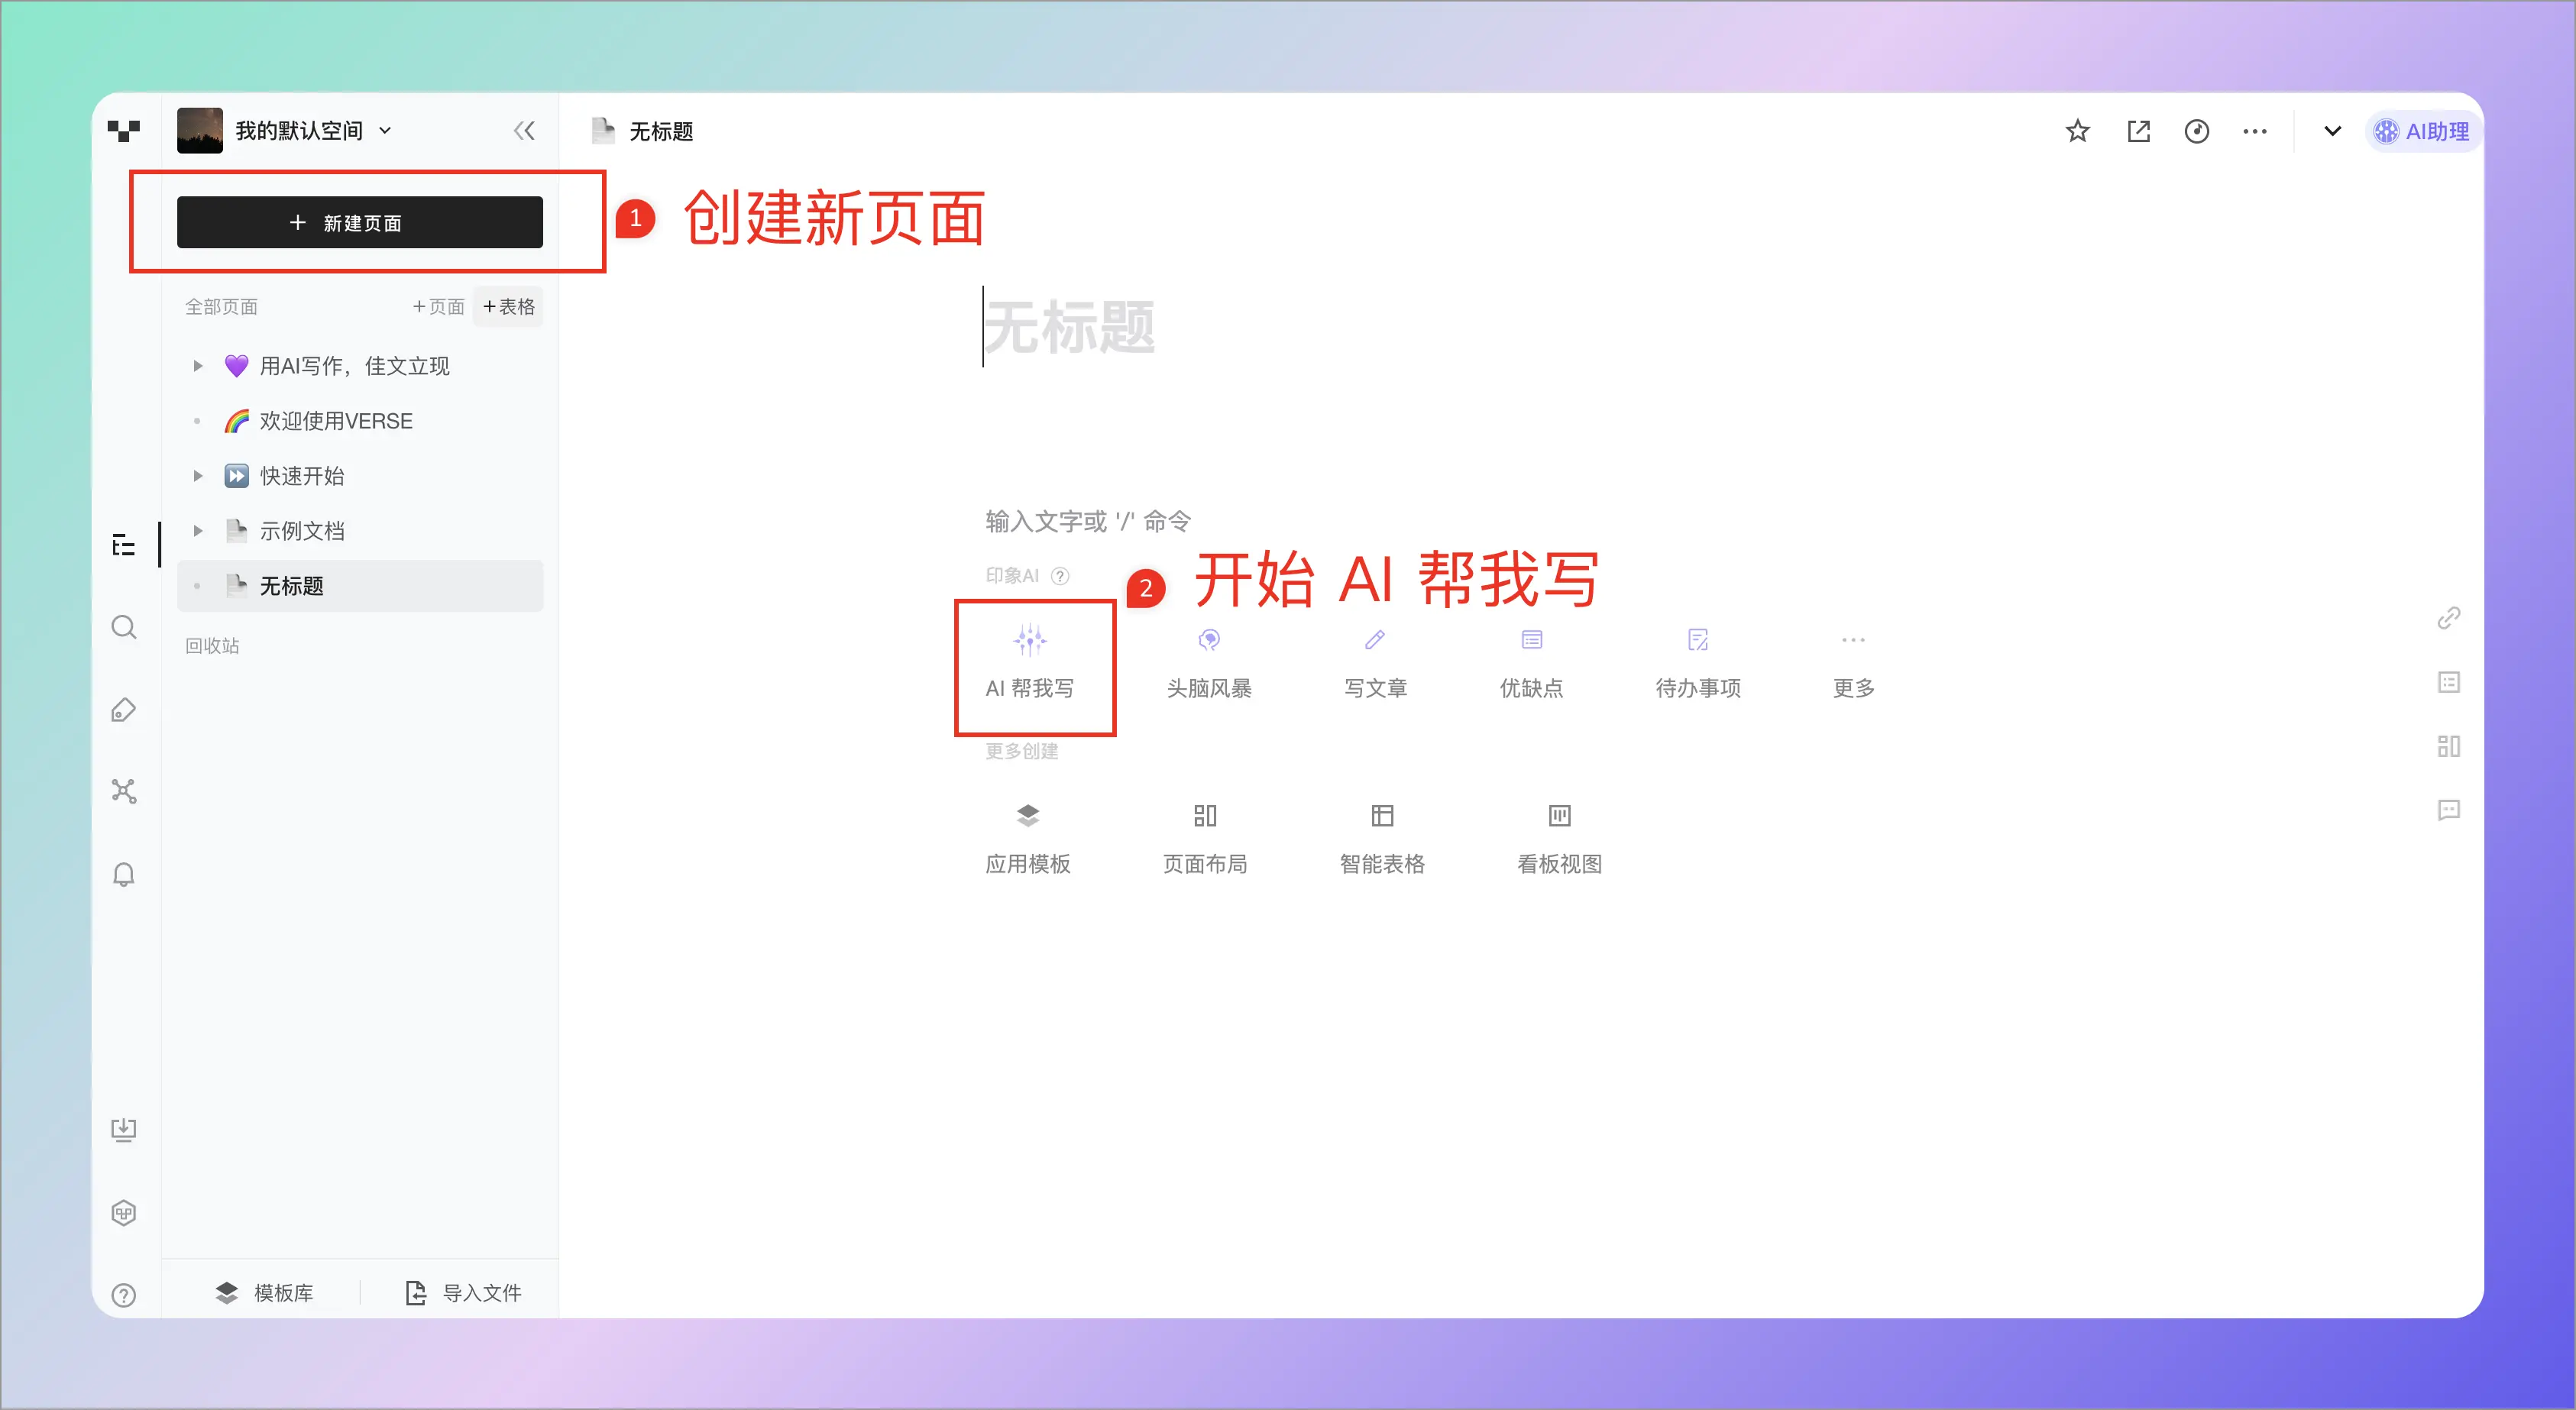Click the 无标题 title input field
The image size is (2576, 1410).
tap(1070, 328)
